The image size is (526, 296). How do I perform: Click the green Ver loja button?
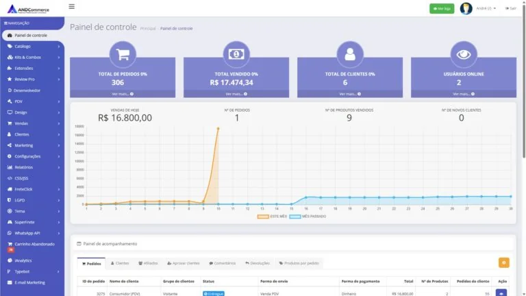tap(442, 8)
